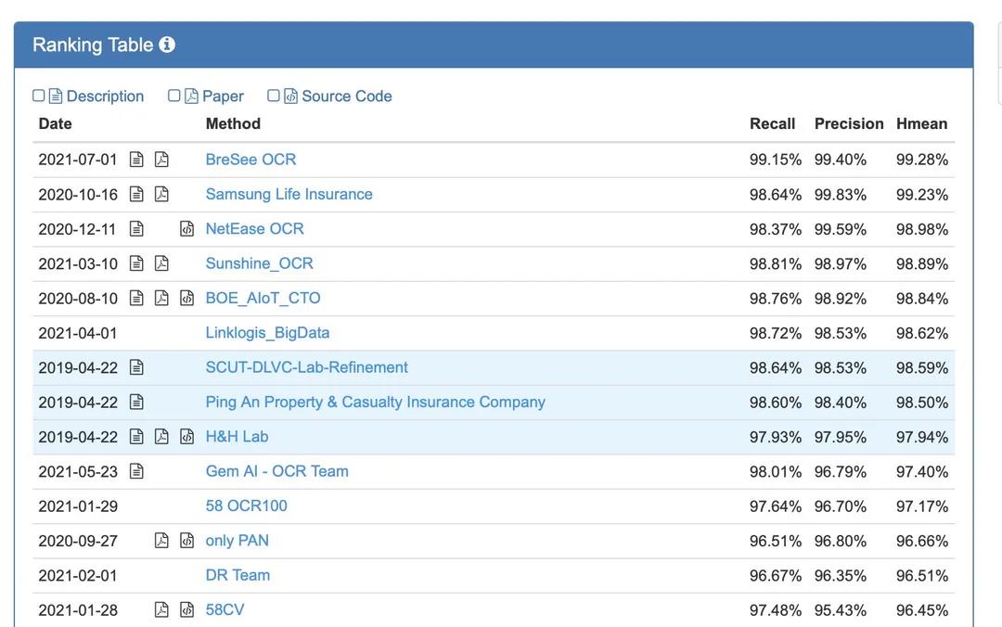Open the Ping An Property & Casualty Insurance Company link
Screen dimensions: 1002x627
(375, 402)
